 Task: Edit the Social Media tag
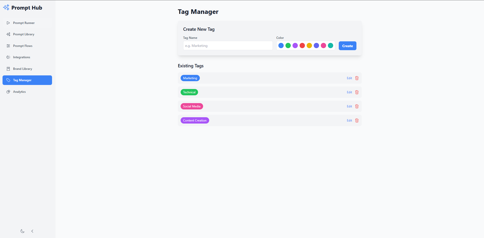coord(349,106)
